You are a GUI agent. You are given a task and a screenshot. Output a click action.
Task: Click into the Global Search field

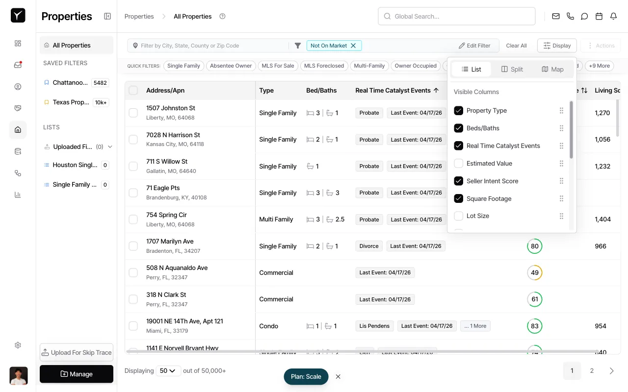point(456,16)
